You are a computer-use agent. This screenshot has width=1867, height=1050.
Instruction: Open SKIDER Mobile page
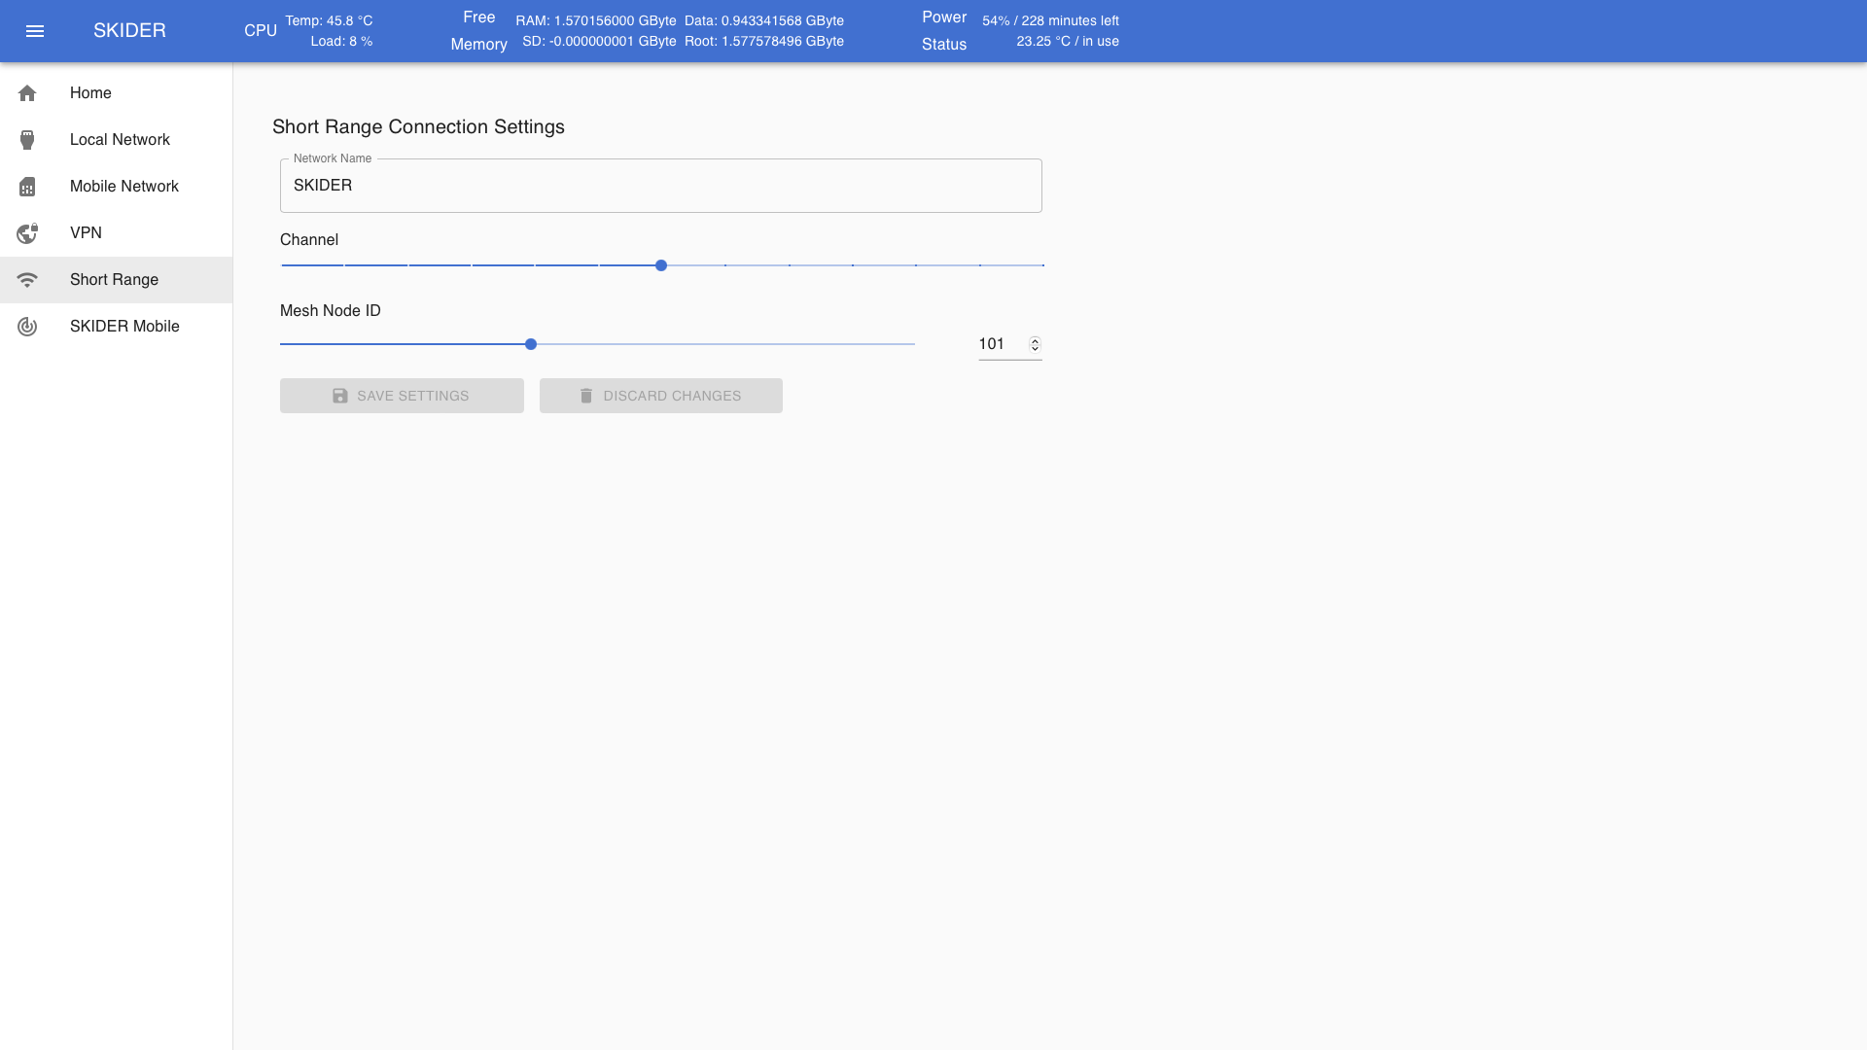point(117,327)
